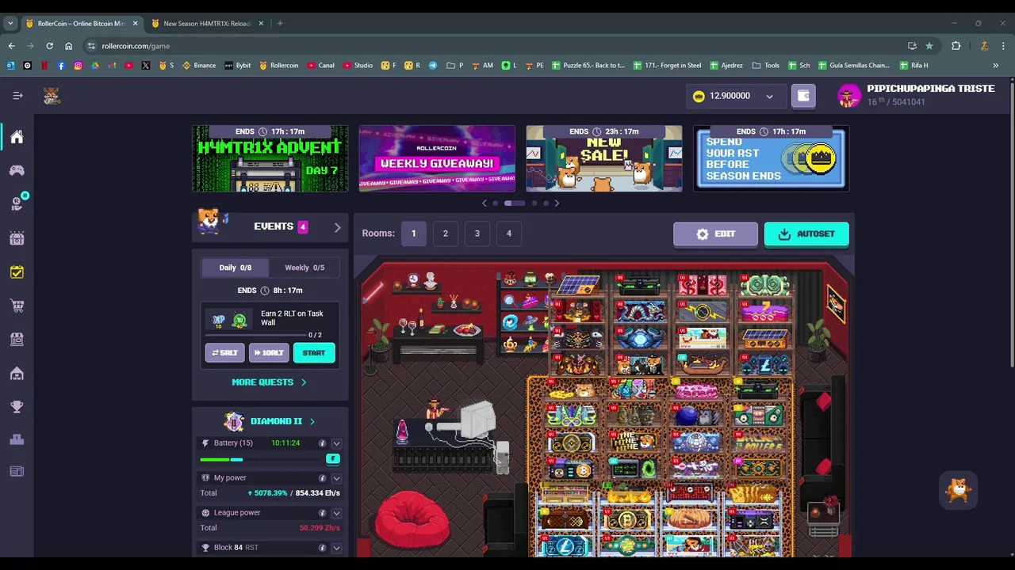The height and width of the screenshot is (570, 1015).
Task: Open the Binance bookmark
Action: point(199,66)
